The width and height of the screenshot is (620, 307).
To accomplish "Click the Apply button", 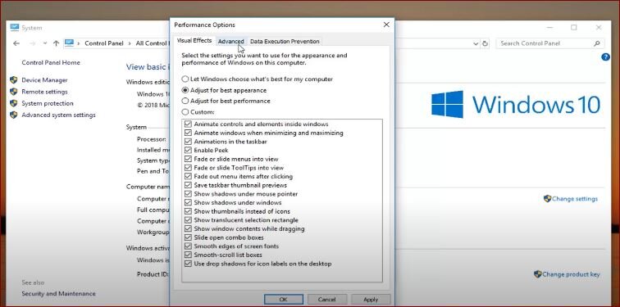I will 371,300.
